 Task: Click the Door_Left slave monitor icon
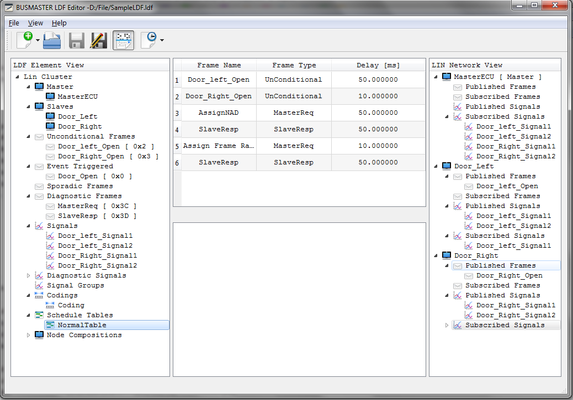coord(50,116)
